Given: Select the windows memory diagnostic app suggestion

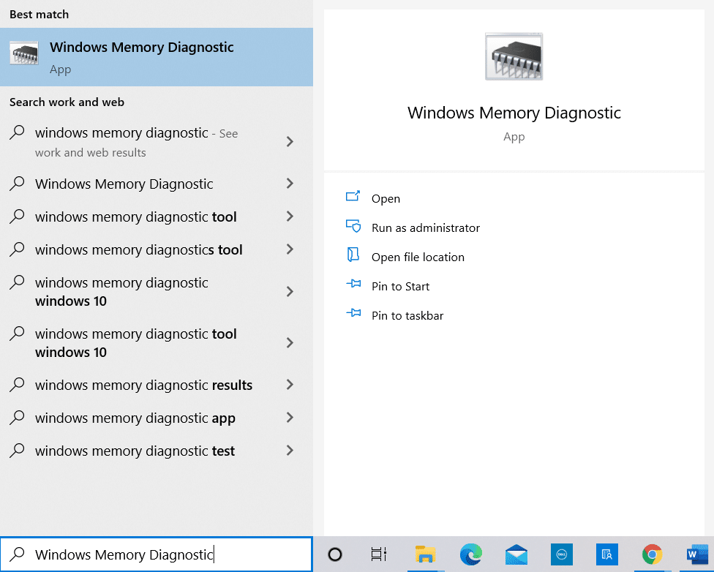Looking at the screenshot, I should click(135, 418).
